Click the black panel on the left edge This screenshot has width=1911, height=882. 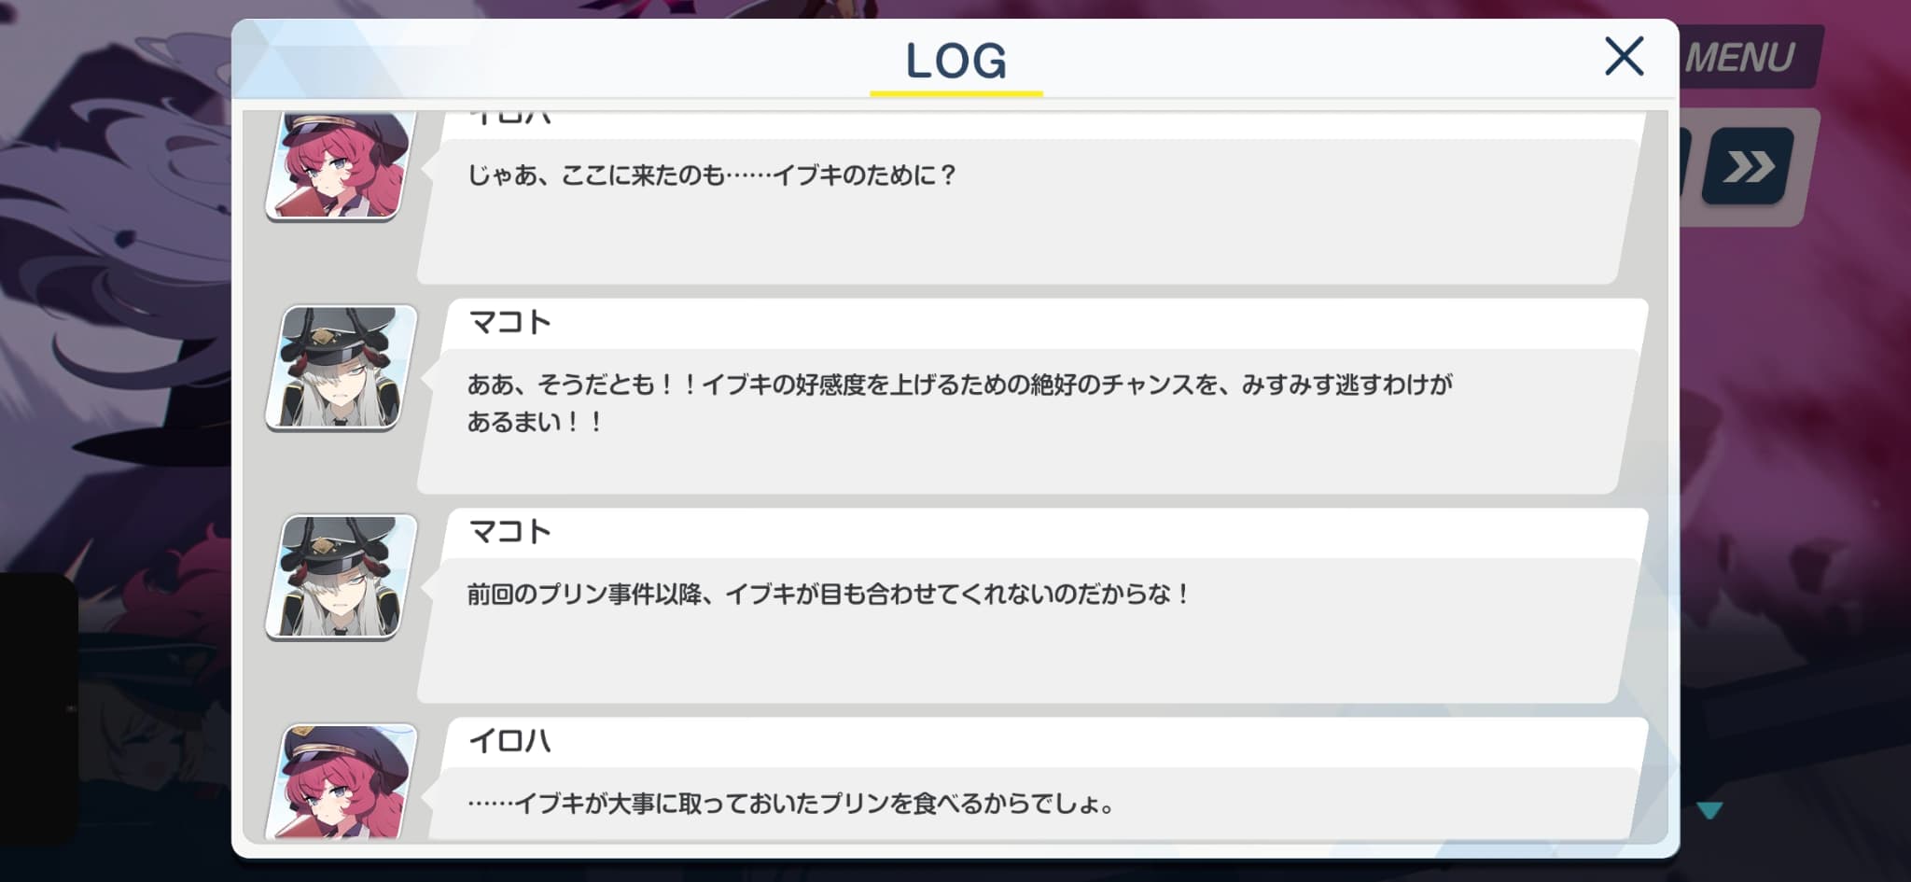click(38, 709)
